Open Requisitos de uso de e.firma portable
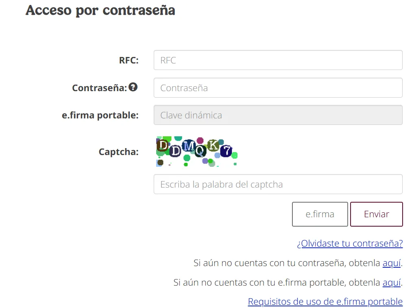 click(325, 301)
